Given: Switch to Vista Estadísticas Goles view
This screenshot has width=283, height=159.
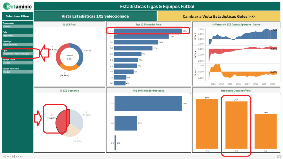Looking at the screenshot, I should 219,16.
